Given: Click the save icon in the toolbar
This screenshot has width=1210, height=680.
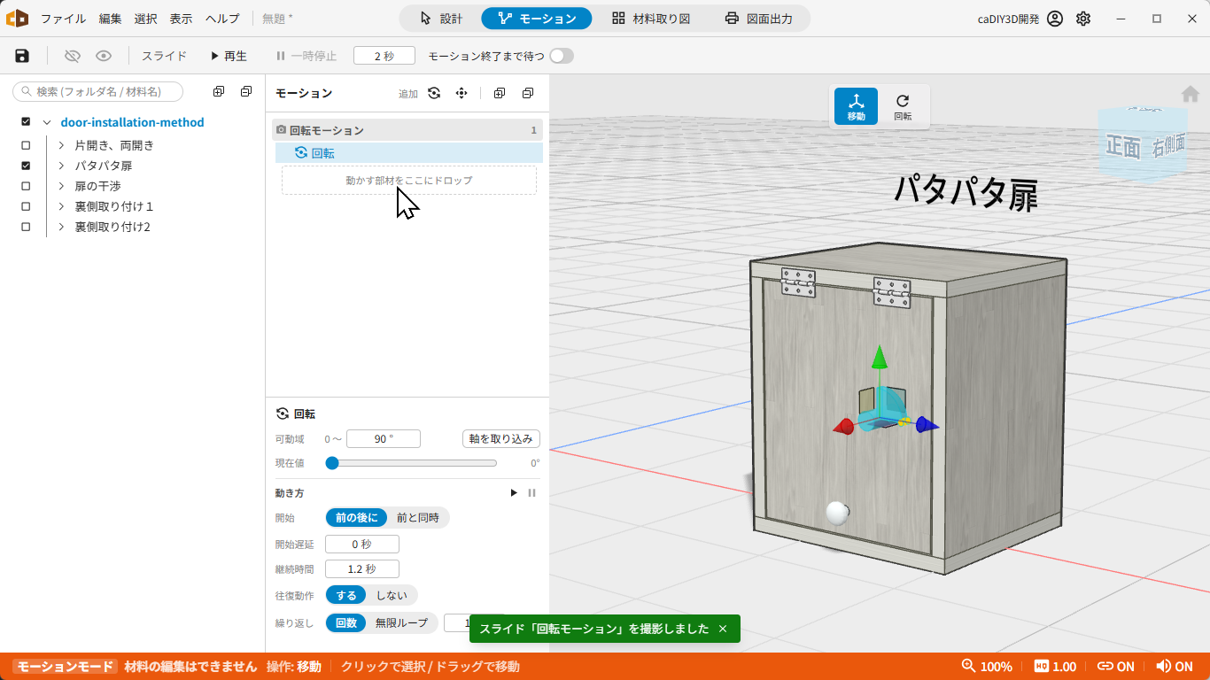Looking at the screenshot, I should [x=22, y=56].
